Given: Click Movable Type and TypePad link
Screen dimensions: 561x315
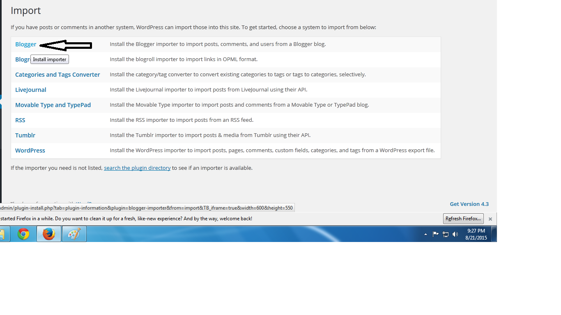Looking at the screenshot, I should [53, 105].
